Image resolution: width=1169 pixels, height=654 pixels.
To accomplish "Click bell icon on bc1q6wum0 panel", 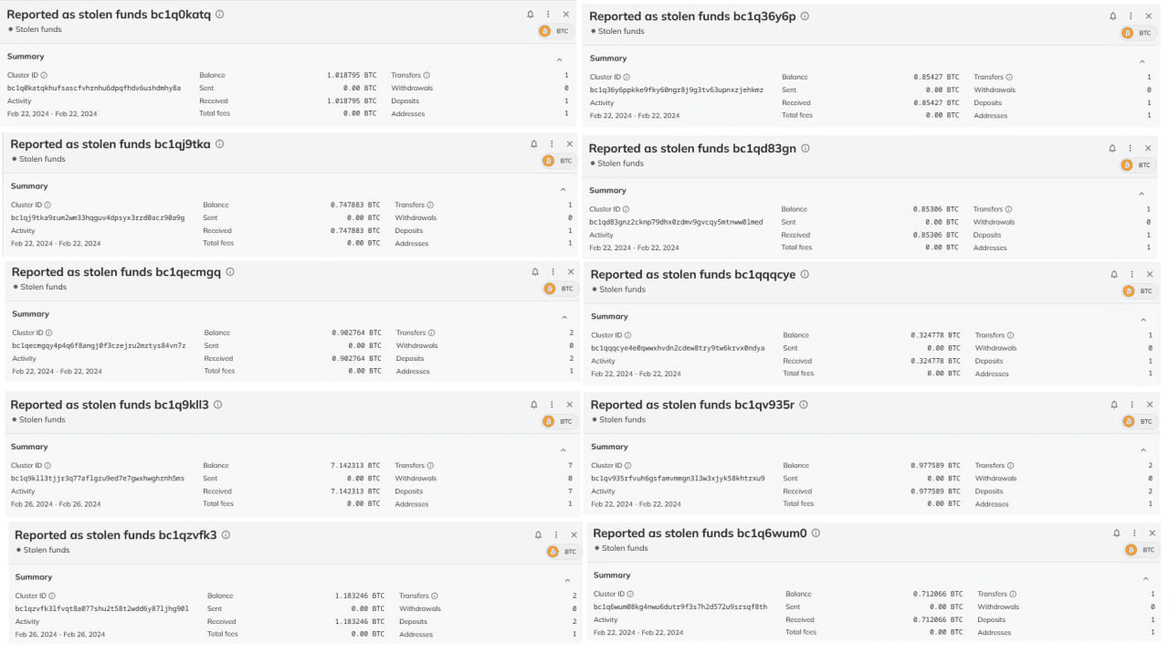I will click(1116, 533).
